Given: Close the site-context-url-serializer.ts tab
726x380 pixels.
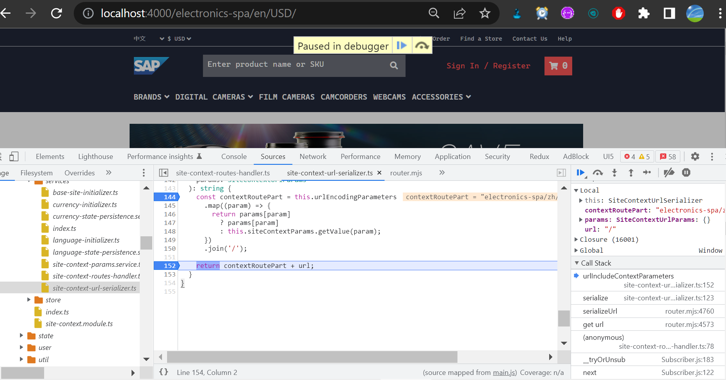Looking at the screenshot, I should pyautogui.click(x=379, y=173).
